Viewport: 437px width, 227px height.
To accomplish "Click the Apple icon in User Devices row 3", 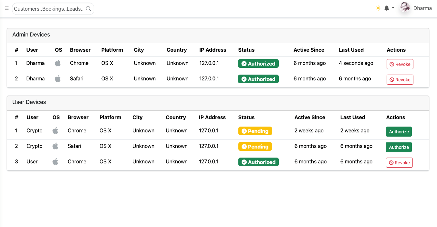I will click(55, 161).
